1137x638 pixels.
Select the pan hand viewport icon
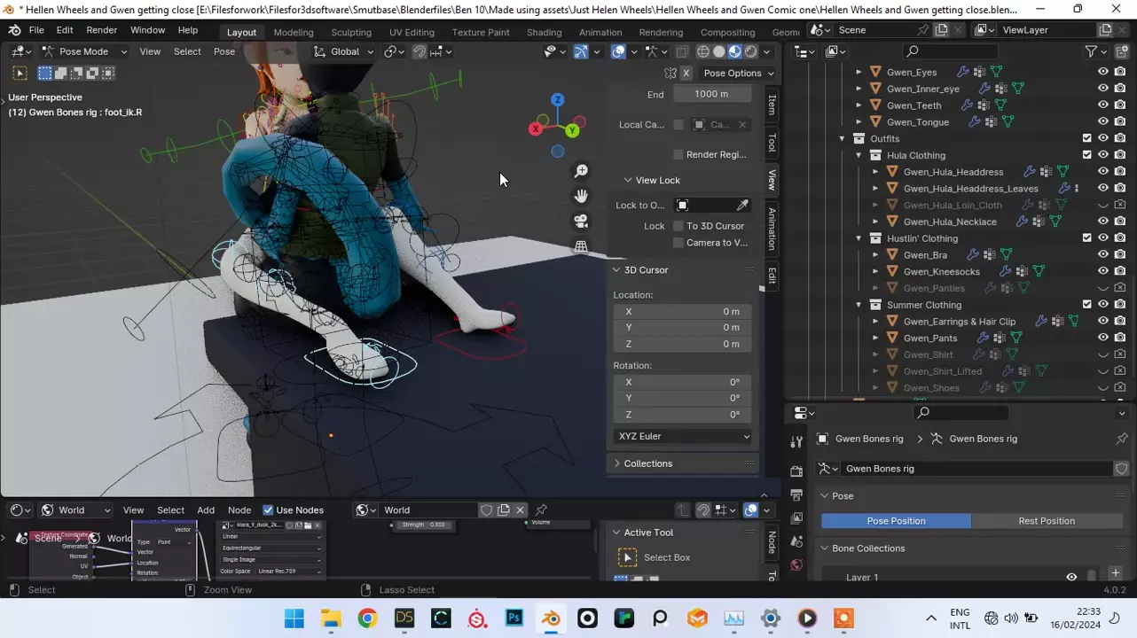point(581,196)
